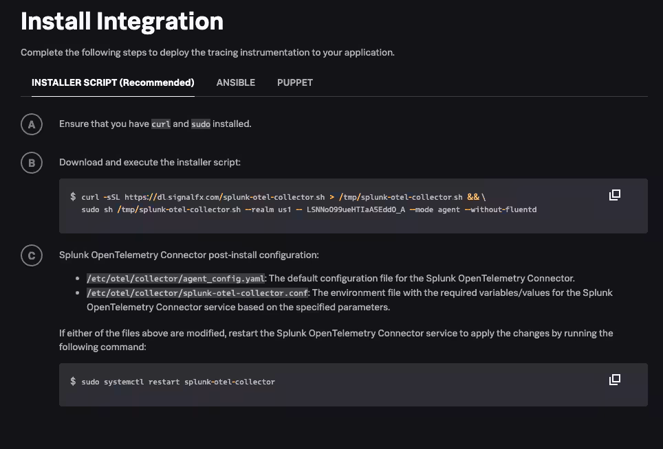The height and width of the screenshot is (449, 663).
Task: Copy the installer script curl command
Action: point(615,195)
